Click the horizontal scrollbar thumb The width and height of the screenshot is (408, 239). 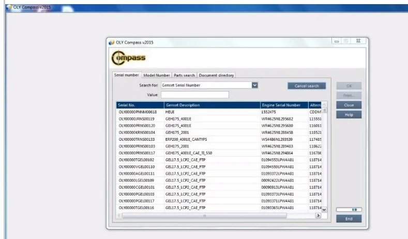[x=204, y=216]
